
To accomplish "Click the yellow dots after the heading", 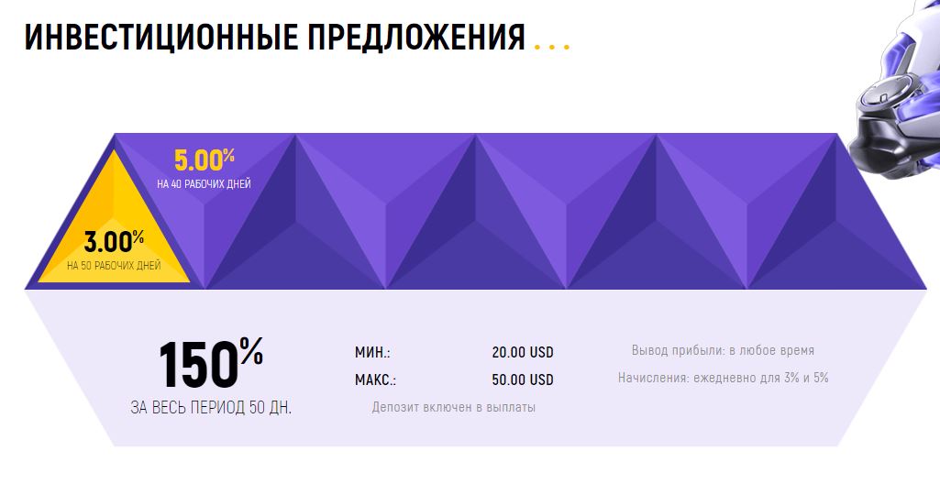I will point(551,43).
